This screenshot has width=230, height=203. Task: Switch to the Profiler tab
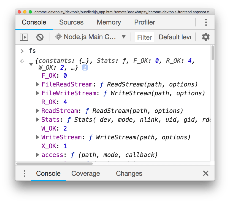[144, 22]
